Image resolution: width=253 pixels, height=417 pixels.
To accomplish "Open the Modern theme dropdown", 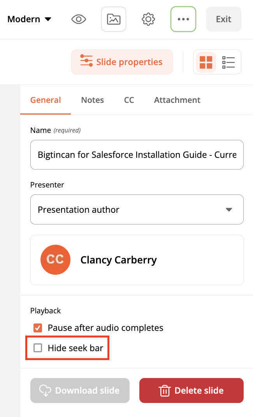I will (x=30, y=19).
